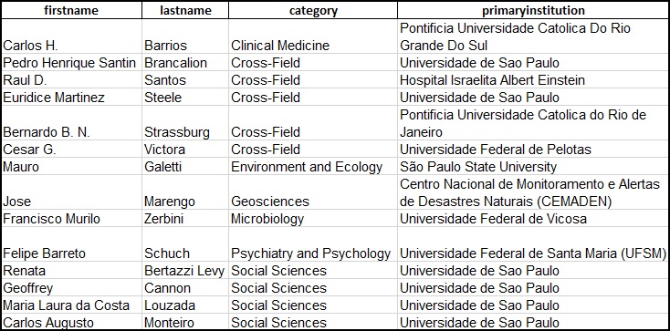
Task: Click the Euridice Martinez cell
Action: [71, 98]
